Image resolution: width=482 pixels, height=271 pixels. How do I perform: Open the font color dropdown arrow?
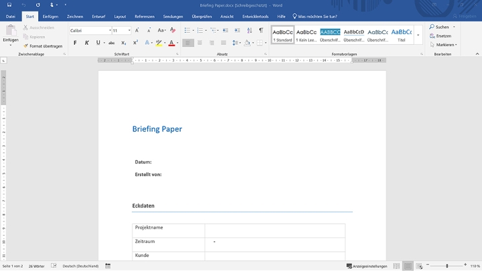(177, 43)
